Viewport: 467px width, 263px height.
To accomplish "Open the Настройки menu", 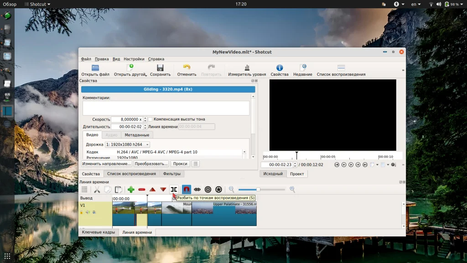I will (x=134, y=59).
